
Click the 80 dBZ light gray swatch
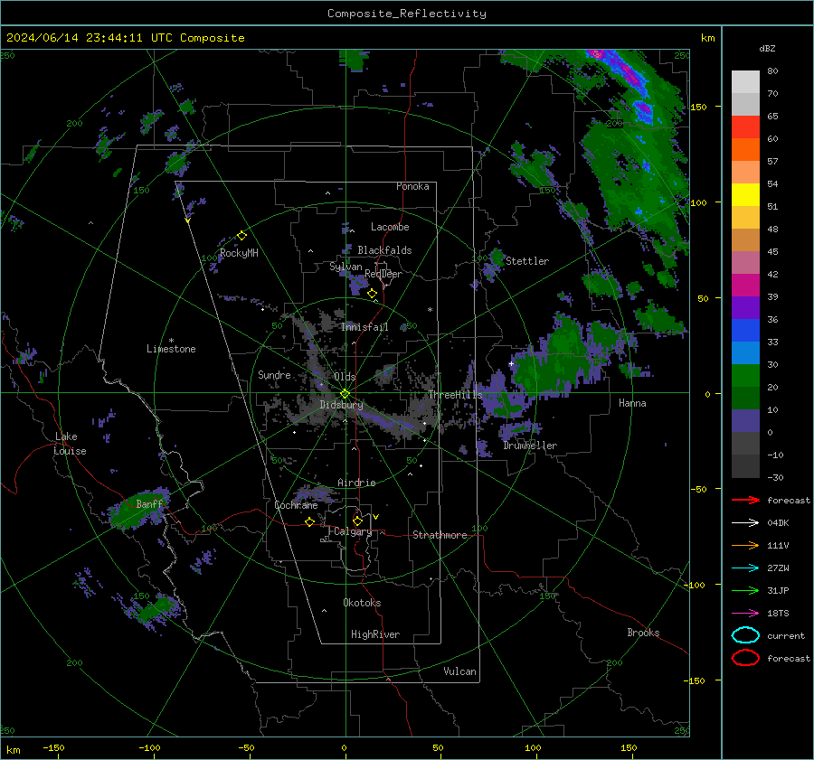(x=745, y=81)
